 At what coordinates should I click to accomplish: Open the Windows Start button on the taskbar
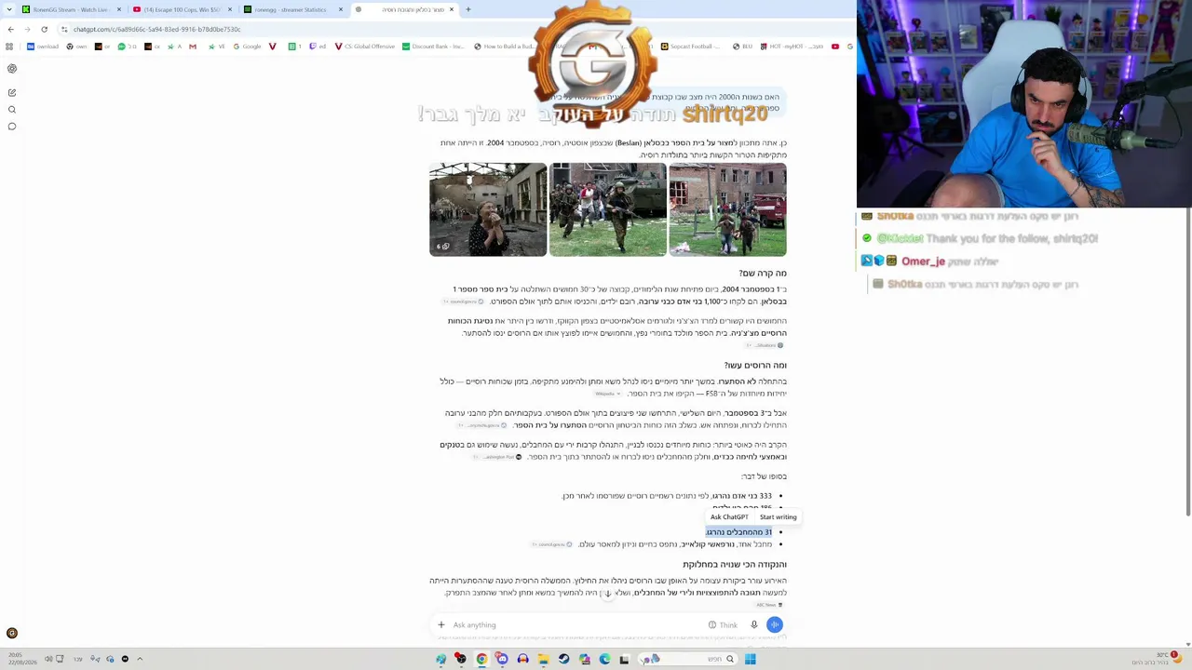pos(750,659)
